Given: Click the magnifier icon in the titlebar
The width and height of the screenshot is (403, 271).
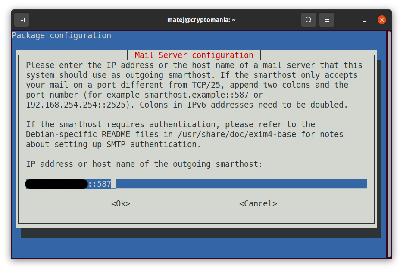Looking at the screenshot, I should (309, 20).
